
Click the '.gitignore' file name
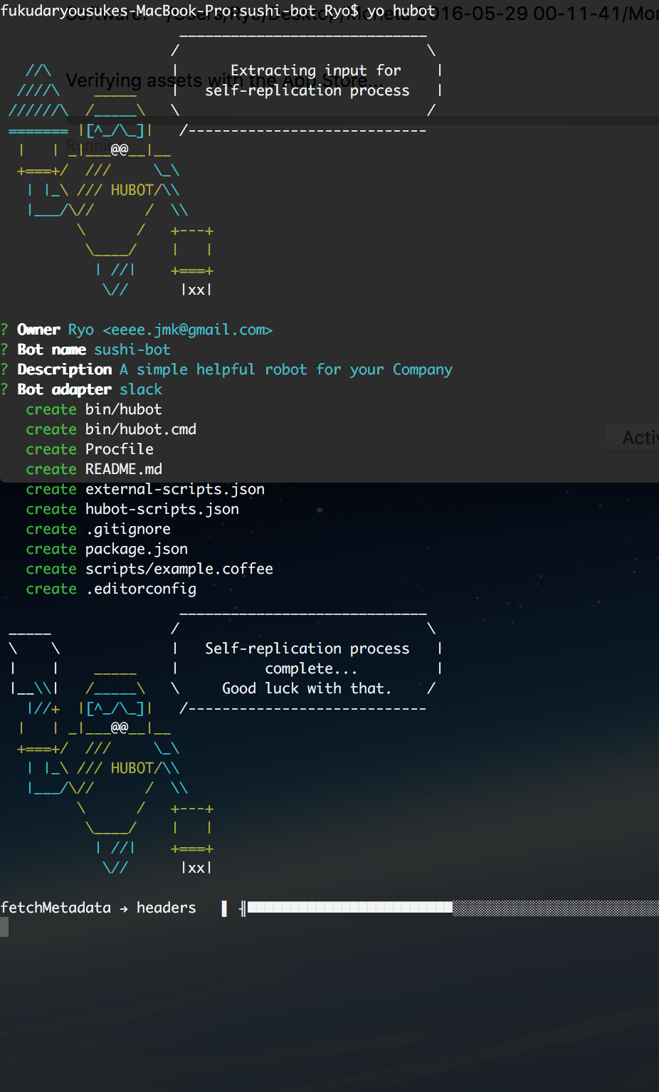[128, 529]
